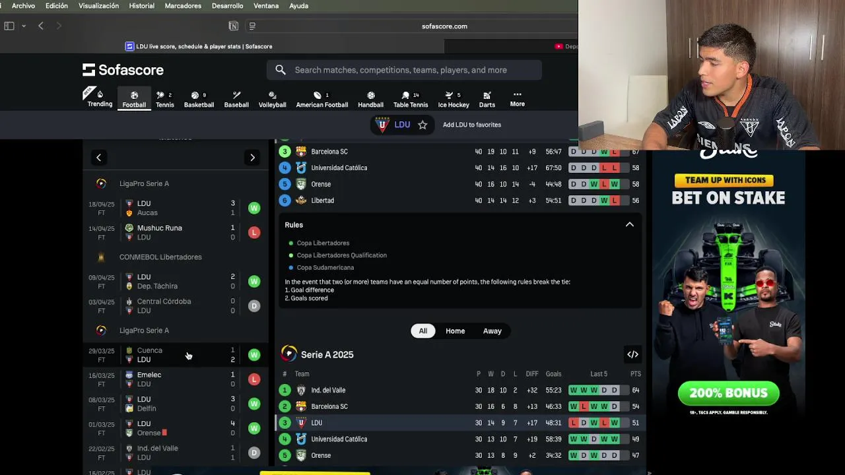Click Safari back navigation arrow
Screen dimensions: 845x475
coord(41,26)
